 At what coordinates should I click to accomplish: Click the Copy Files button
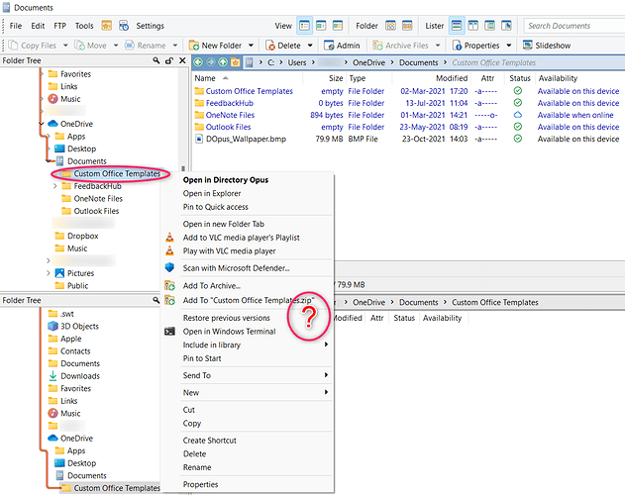pyautogui.click(x=33, y=46)
